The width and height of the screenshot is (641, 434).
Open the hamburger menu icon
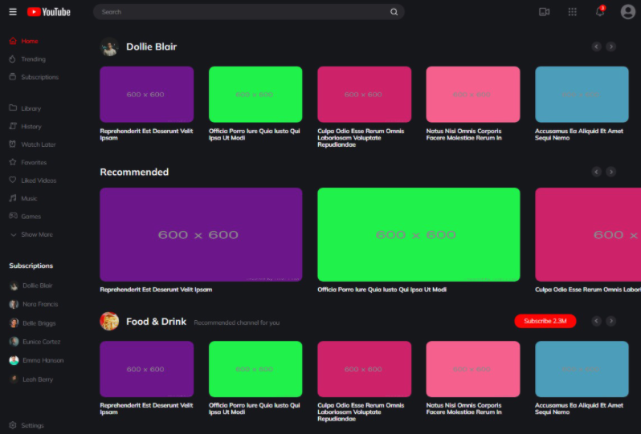[13, 12]
